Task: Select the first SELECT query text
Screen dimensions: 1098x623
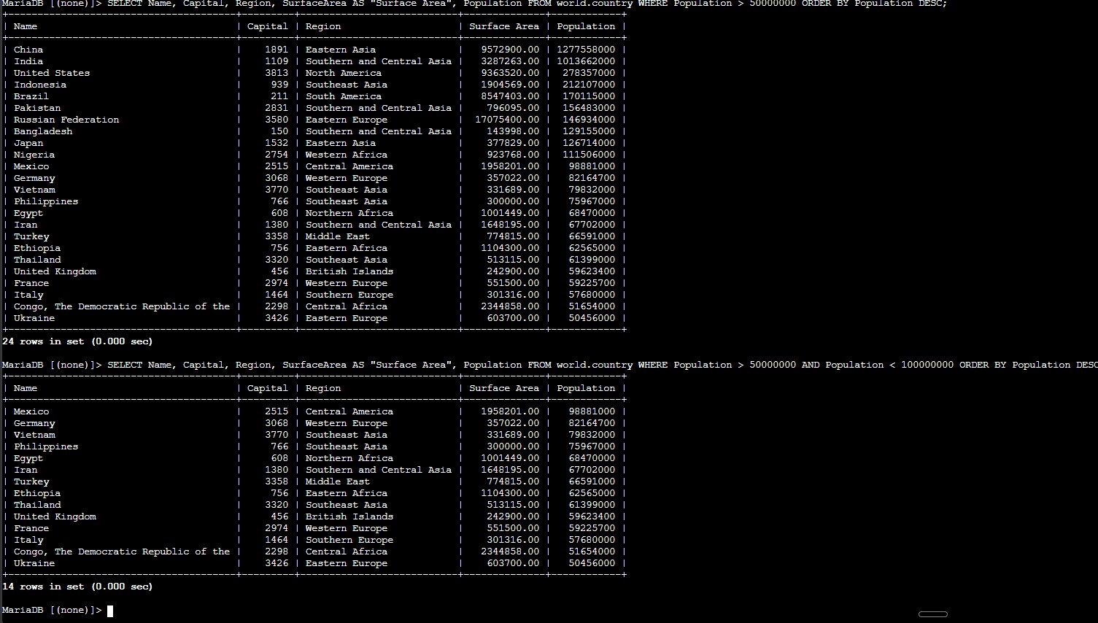Action: coord(438,4)
